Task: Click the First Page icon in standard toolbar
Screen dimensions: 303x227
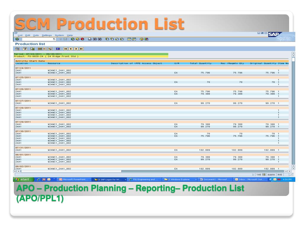Action: point(107,39)
